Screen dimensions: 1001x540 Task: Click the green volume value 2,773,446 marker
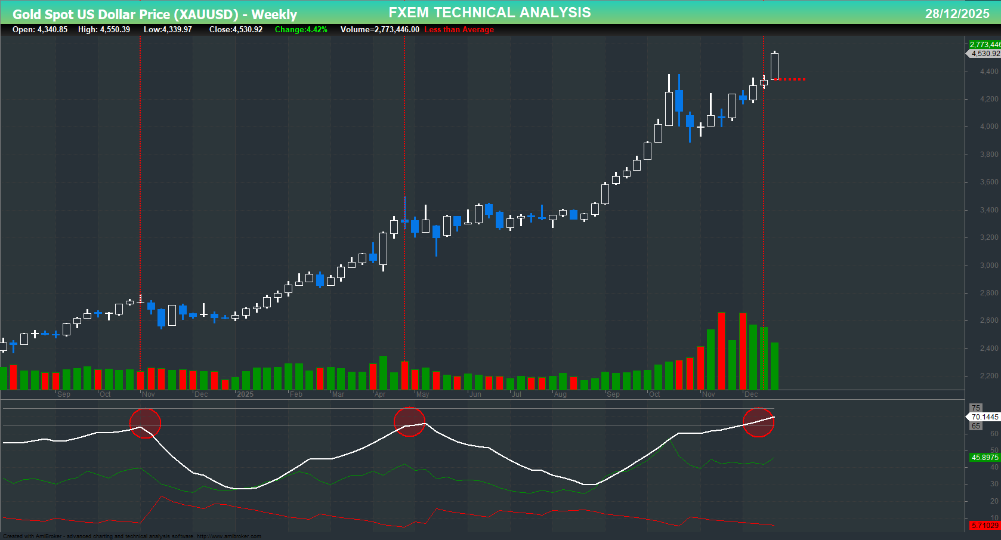985,44
